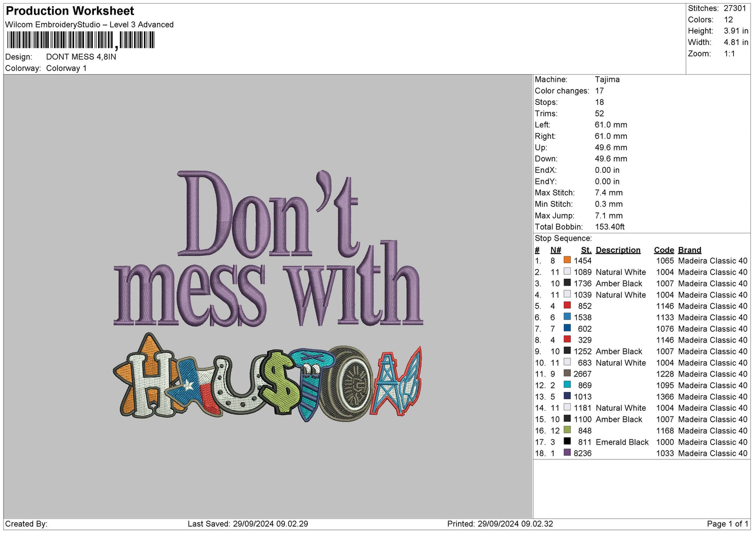Click the Machine value Tajima
This screenshot has height=533, width=754.
click(x=607, y=79)
